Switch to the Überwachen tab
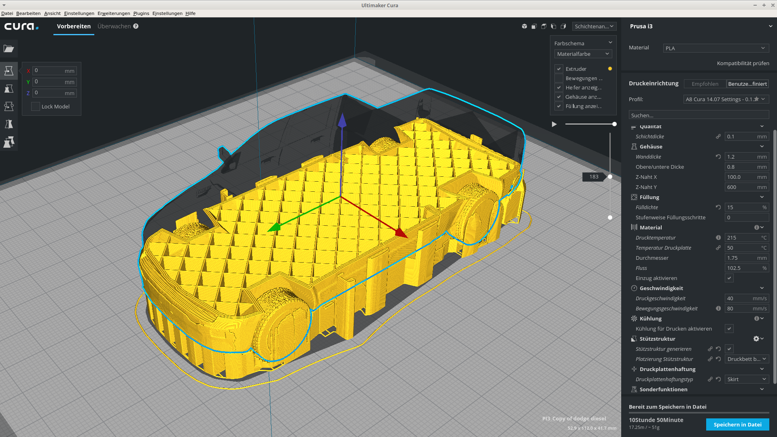Viewport: 777px width, 437px height. [114, 26]
